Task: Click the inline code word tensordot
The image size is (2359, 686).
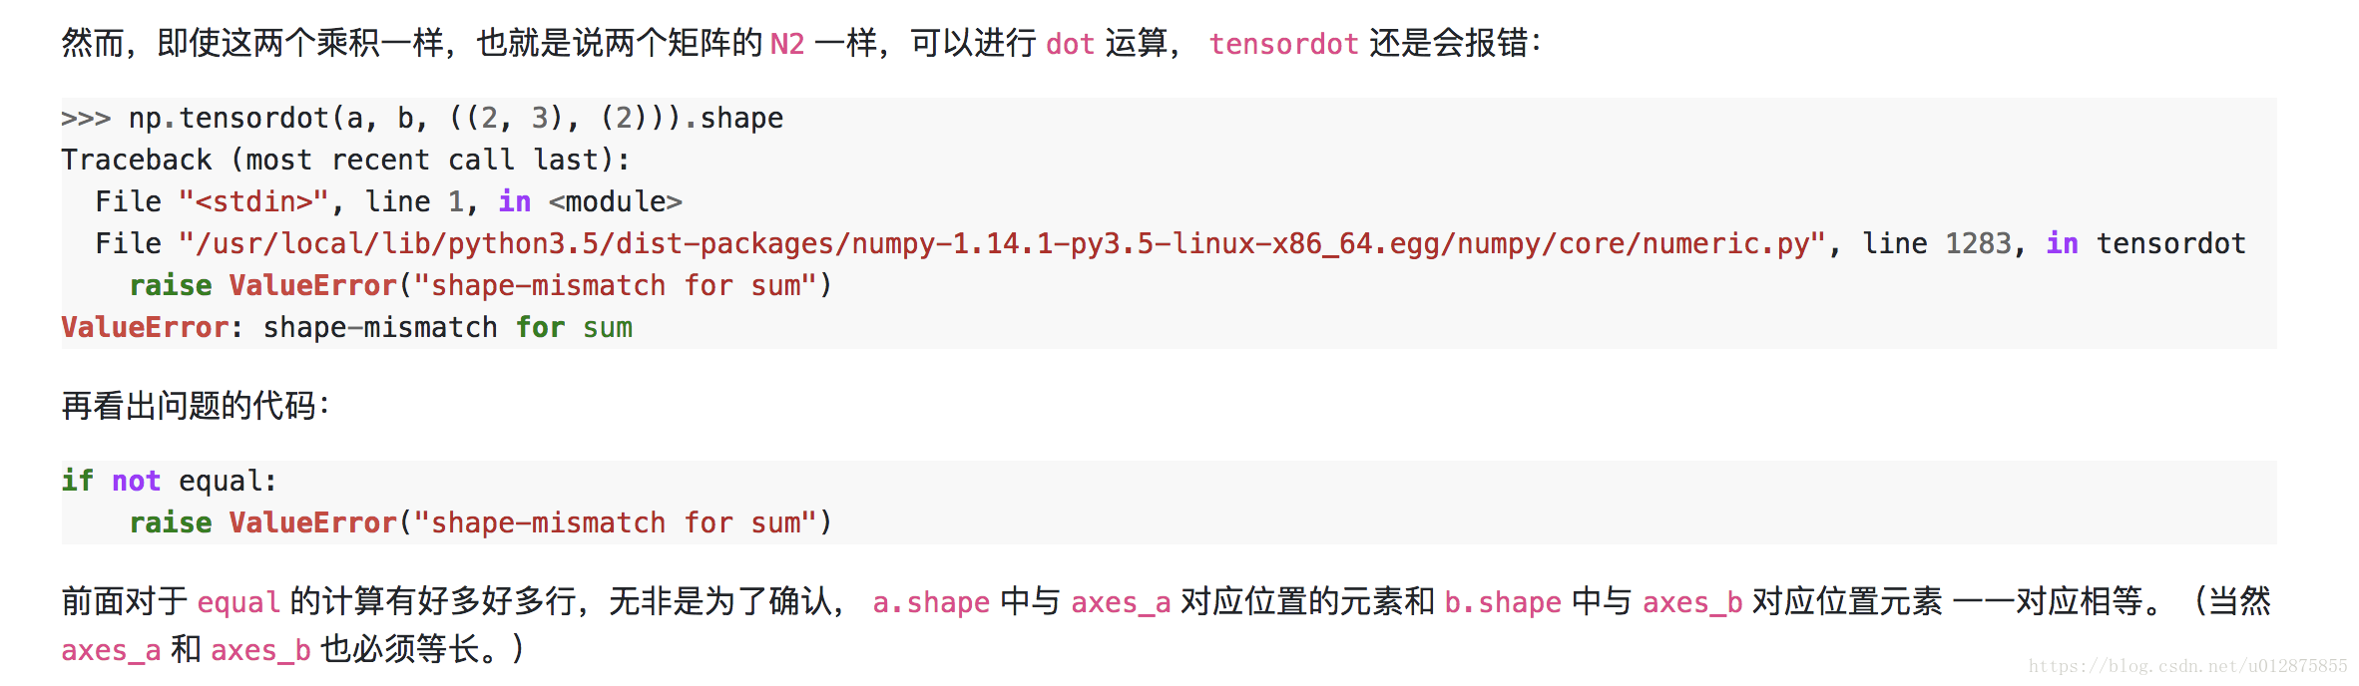Action: [x=1283, y=44]
